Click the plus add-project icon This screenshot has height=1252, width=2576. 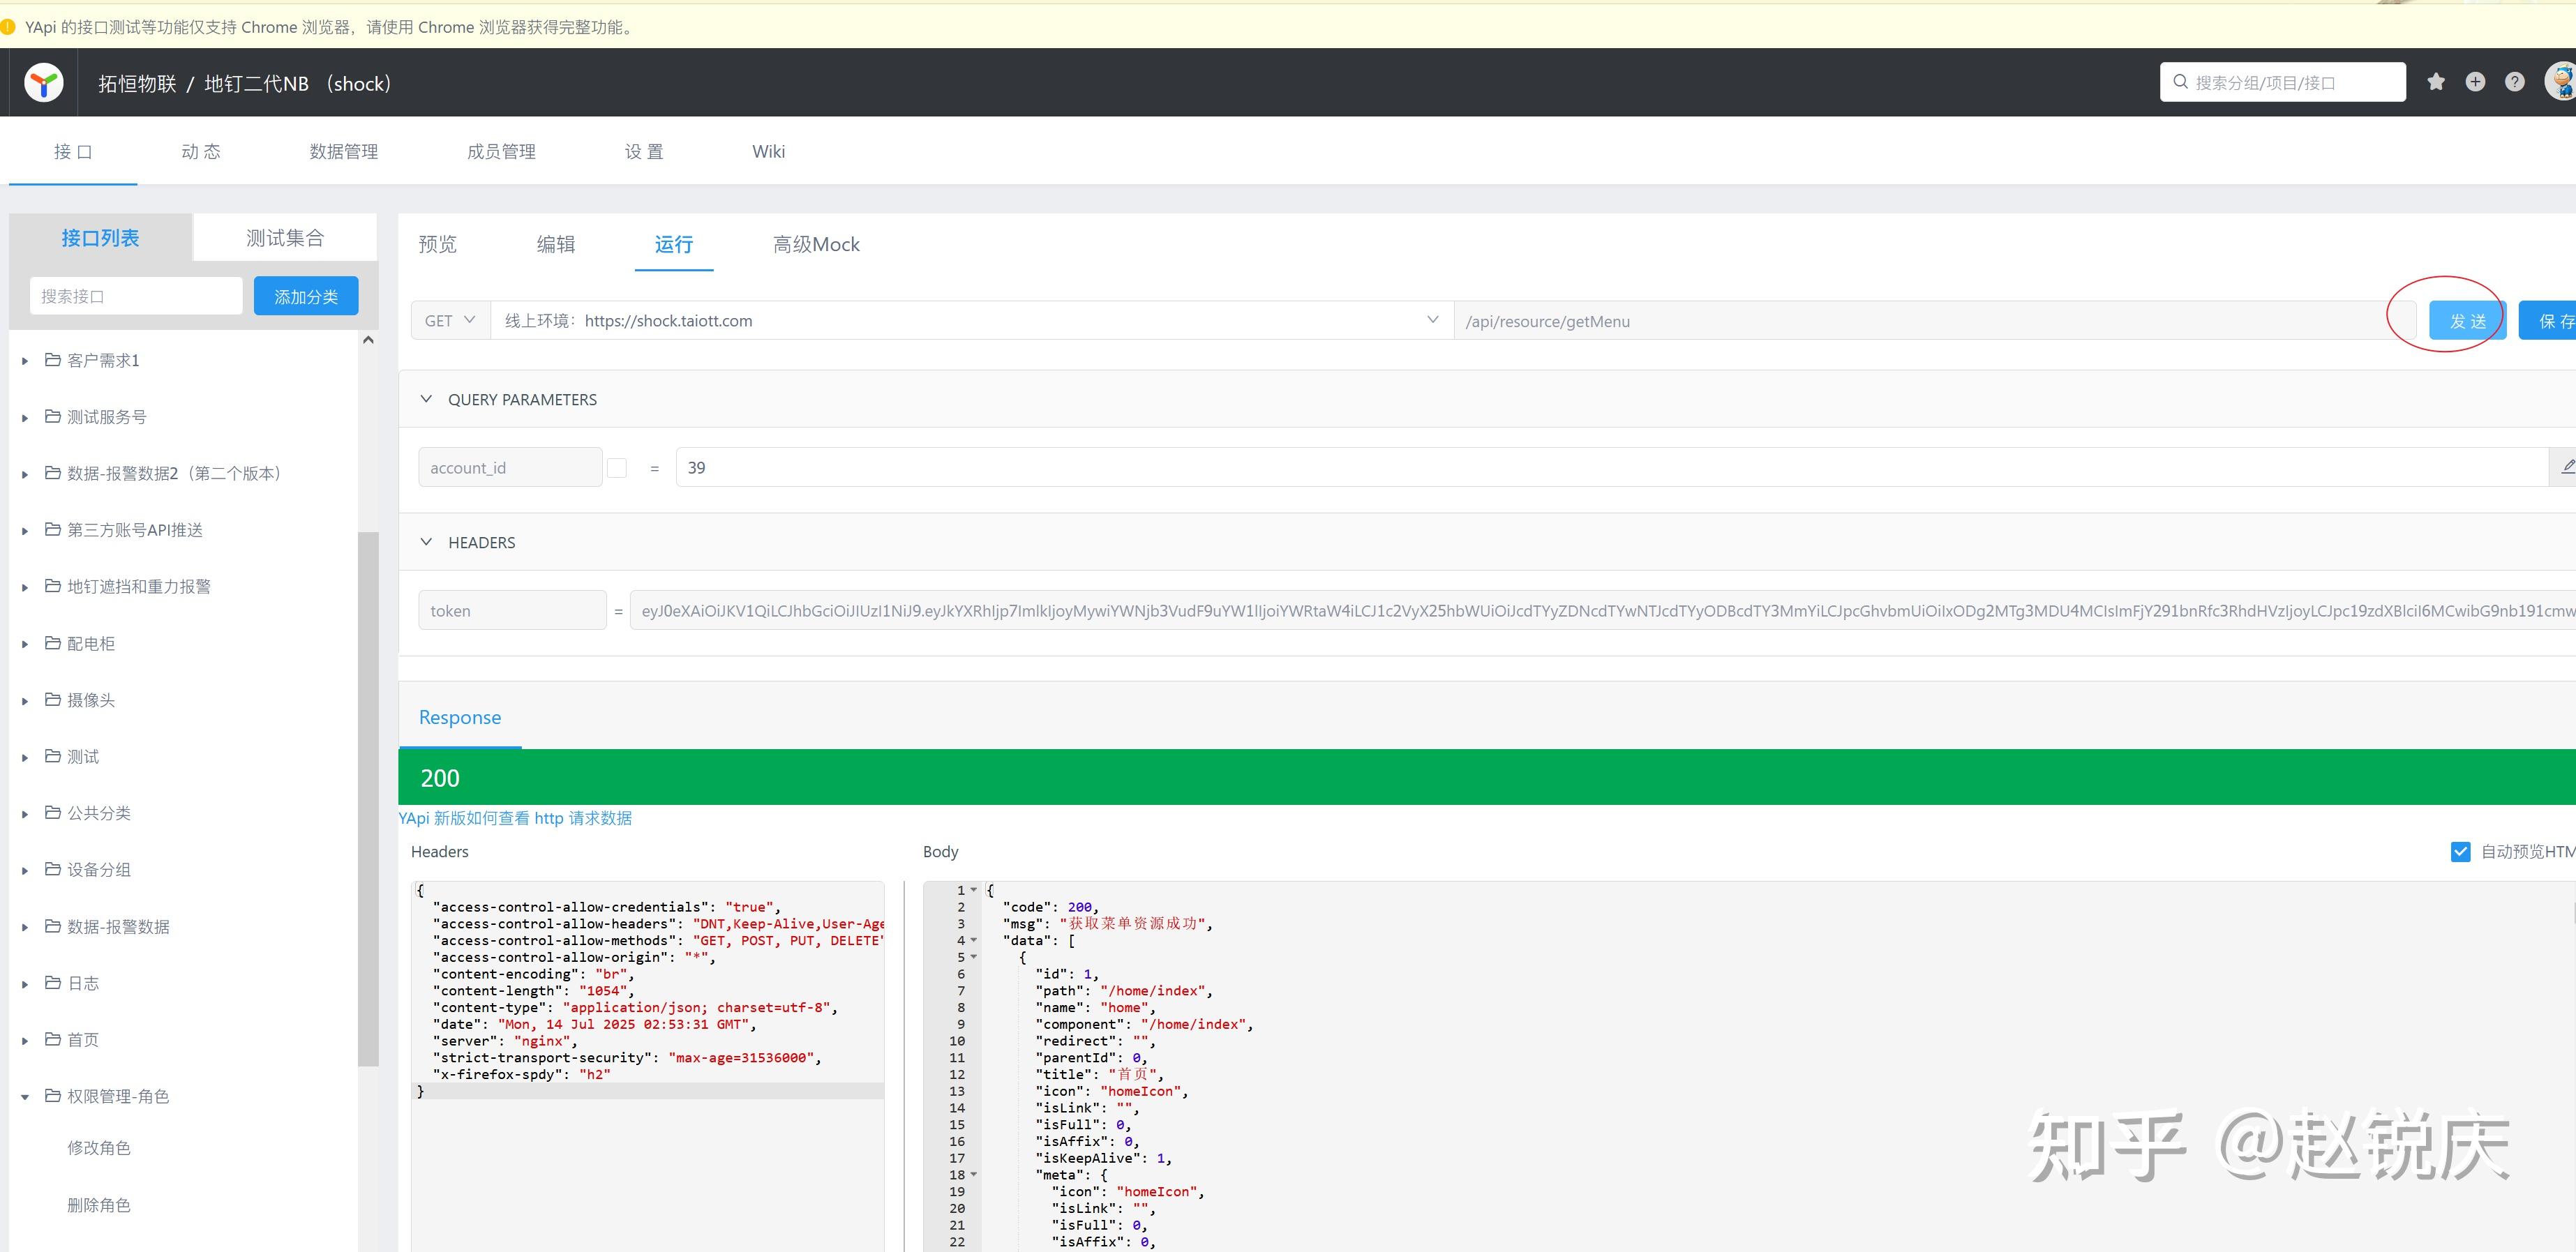(x=2475, y=82)
